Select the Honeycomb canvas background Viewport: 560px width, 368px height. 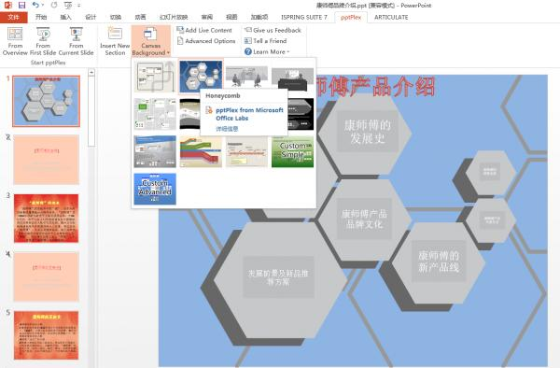pos(201,77)
